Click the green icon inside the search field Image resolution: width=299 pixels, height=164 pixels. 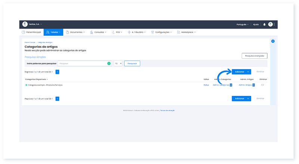click(x=109, y=64)
